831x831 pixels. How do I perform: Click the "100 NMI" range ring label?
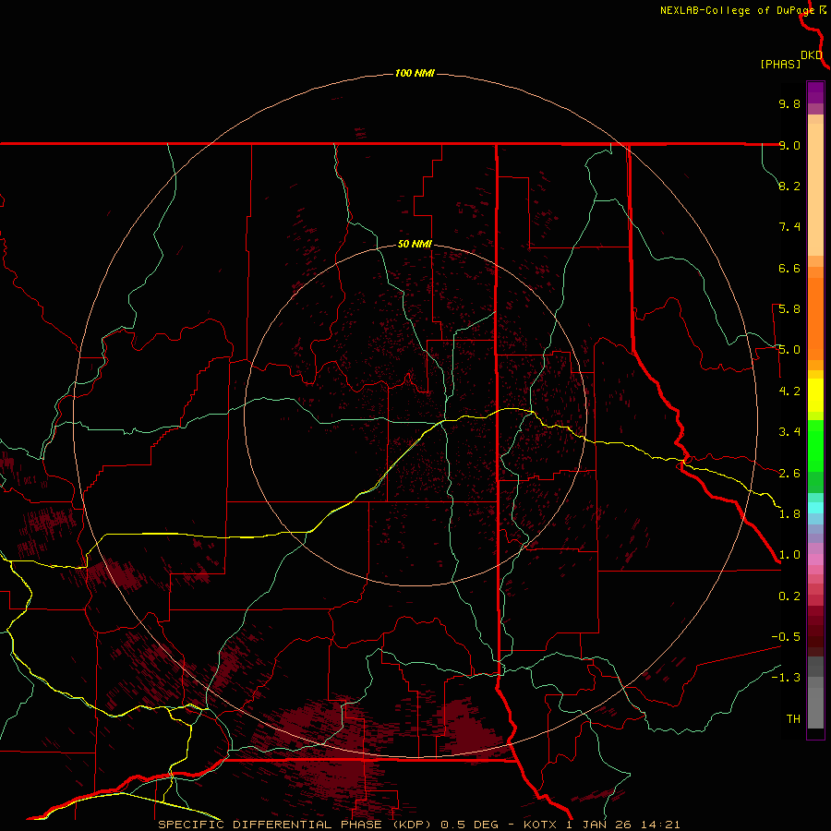tap(415, 73)
